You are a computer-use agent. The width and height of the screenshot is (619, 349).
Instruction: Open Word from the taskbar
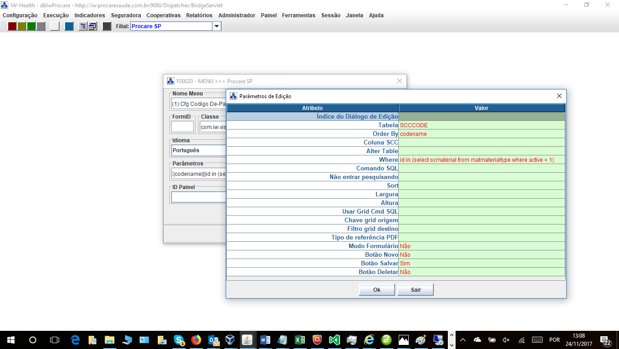[x=265, y=339]
